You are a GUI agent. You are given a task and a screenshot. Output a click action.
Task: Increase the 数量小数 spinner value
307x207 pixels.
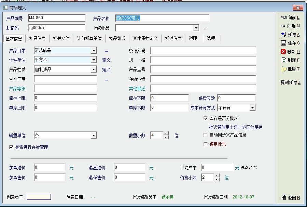pos(166,133)
